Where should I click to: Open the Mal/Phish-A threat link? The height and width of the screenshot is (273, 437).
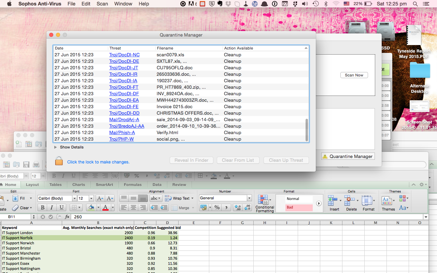point(122,132)
